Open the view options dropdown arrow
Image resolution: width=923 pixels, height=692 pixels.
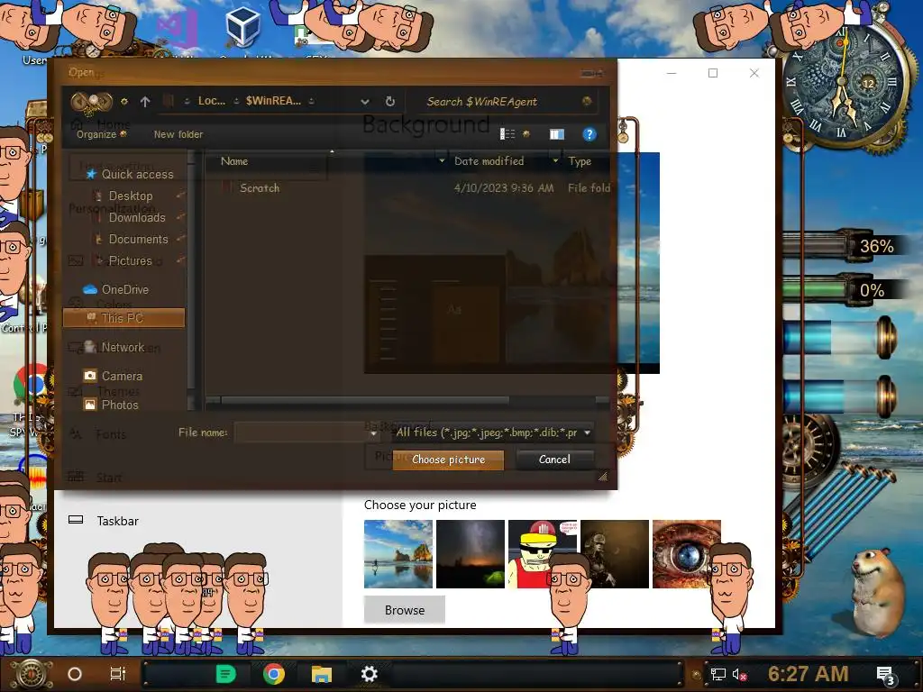pos(526,134)
